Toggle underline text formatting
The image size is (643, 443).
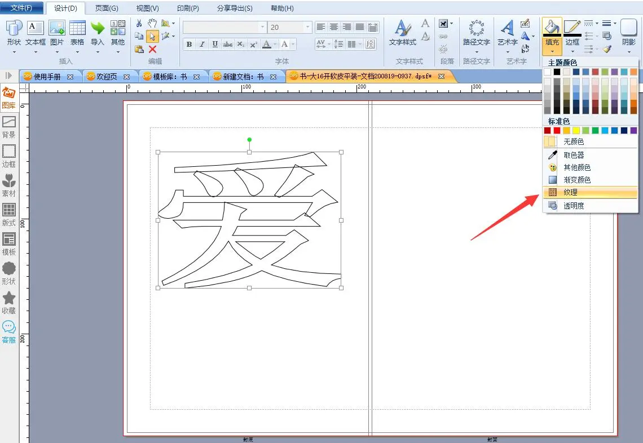coord(215,45)
